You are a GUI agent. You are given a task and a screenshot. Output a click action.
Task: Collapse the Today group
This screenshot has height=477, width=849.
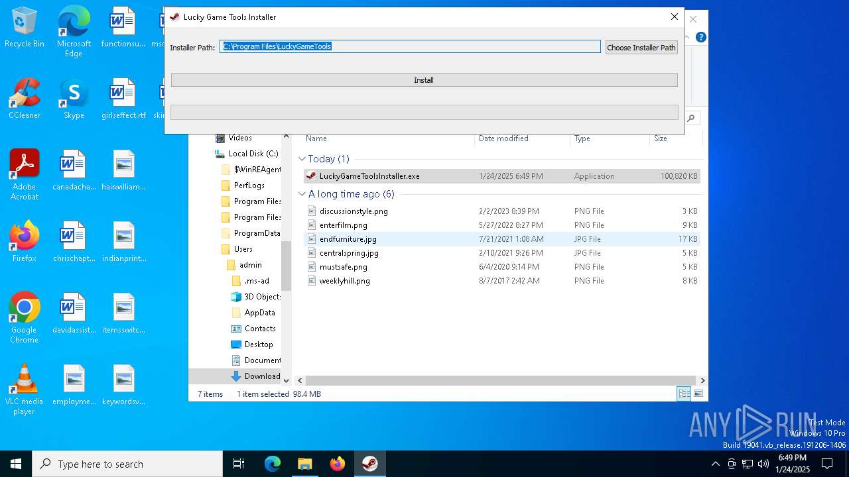(302, 159)
